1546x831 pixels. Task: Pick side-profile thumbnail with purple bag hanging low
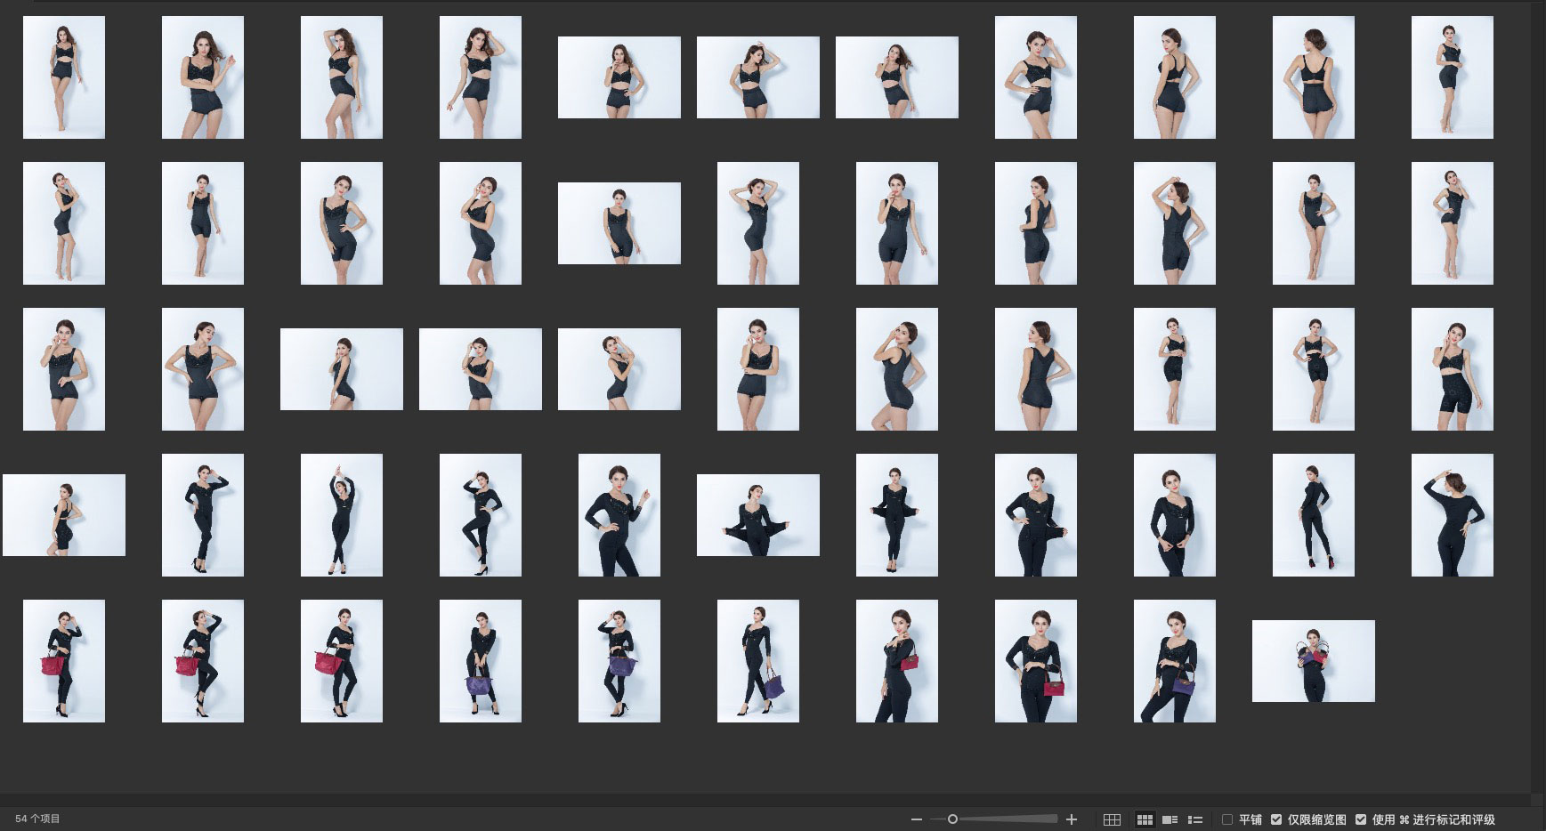[758, 661]
